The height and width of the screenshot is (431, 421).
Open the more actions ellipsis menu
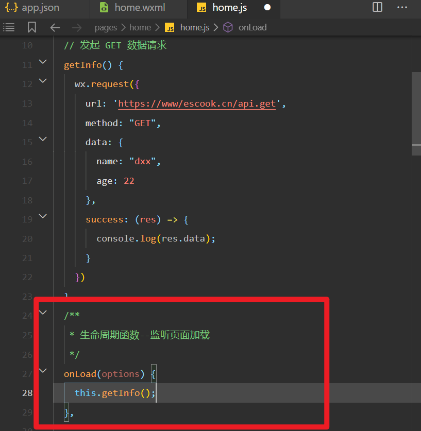[x=402, y=7]
